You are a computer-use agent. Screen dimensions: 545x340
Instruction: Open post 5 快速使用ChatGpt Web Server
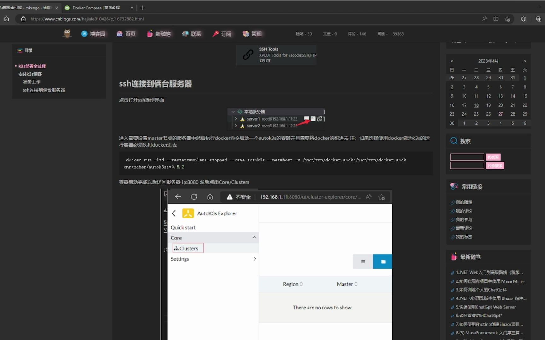(486, 307)
